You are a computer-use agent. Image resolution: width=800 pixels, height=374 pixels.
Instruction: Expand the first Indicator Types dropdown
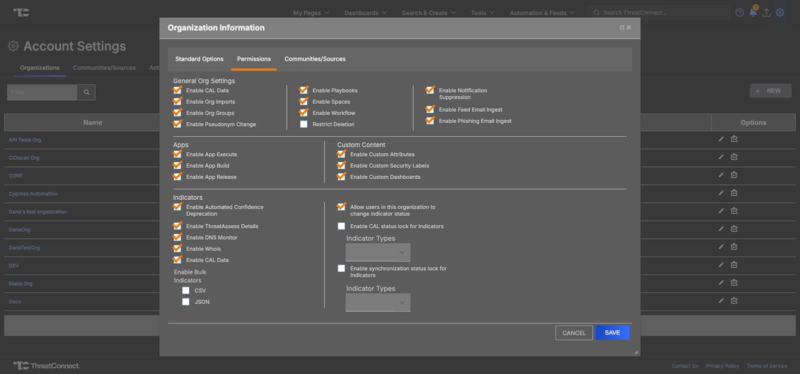coord(378,253)
